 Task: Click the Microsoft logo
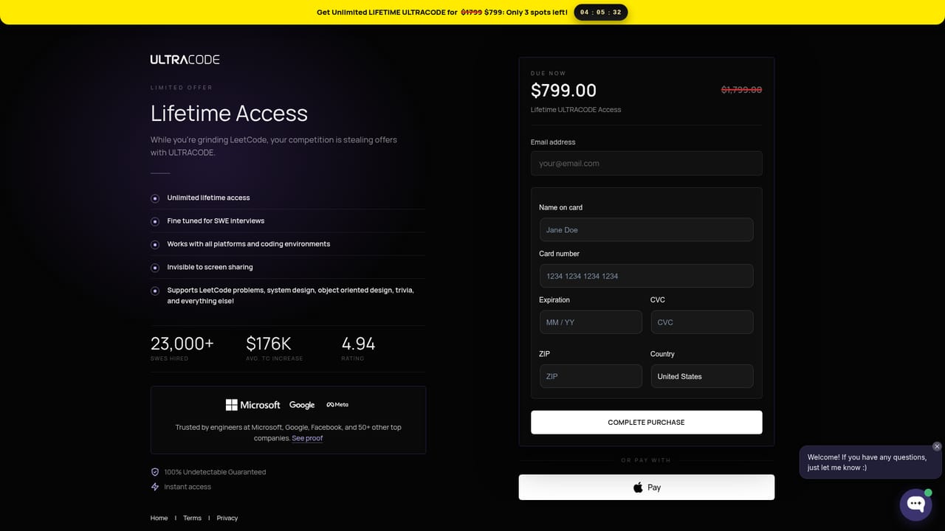coord(252,405)
